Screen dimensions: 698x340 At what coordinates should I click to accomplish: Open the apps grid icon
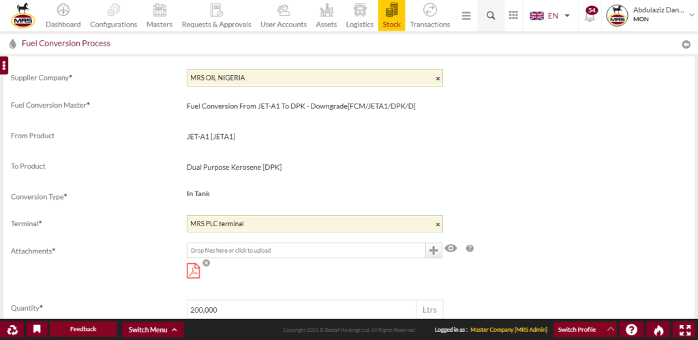(x=513, y=16)
